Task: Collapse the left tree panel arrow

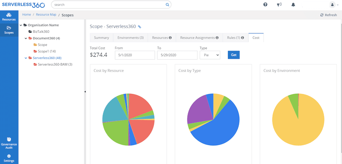Action: pyautogui.click(x=85, y=92)
